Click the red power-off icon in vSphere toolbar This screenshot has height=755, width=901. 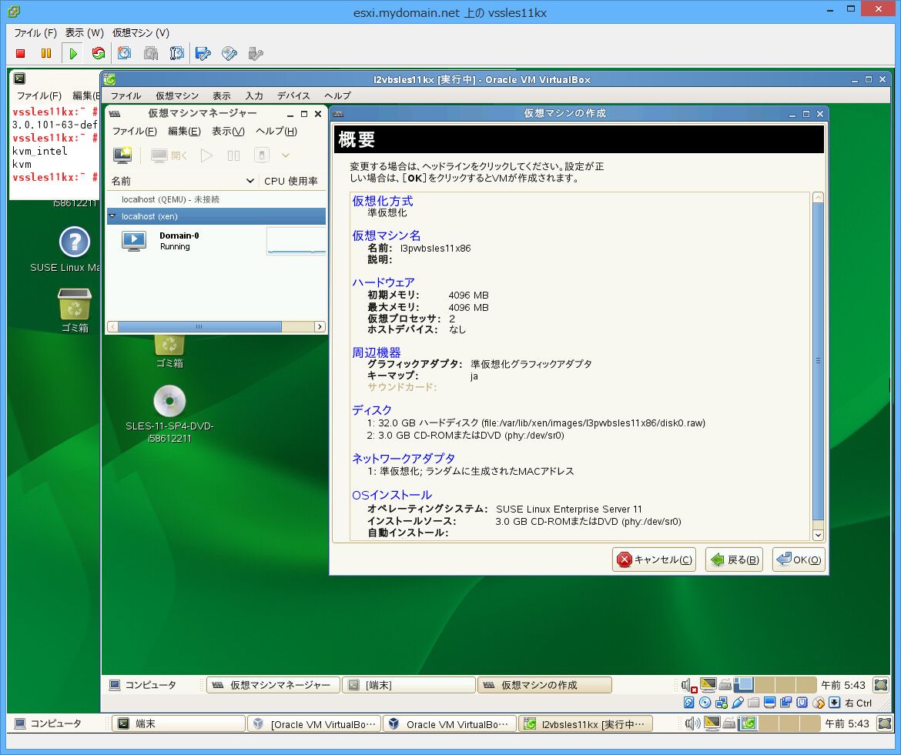click(x=21, y=53)
